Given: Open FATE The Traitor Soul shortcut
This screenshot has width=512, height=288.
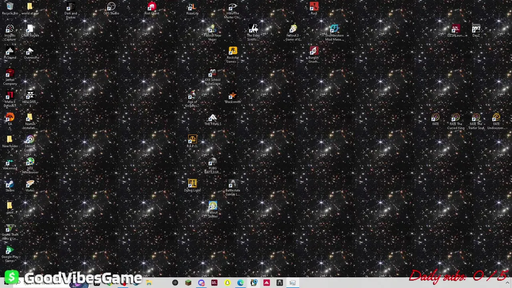Looking at the screenshot, I should point(476,121).
